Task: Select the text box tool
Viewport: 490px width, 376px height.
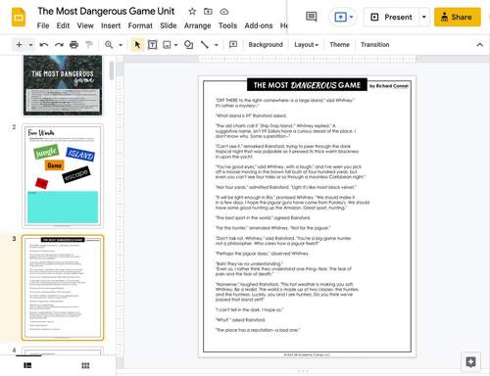Action: [x=153, y=45]
